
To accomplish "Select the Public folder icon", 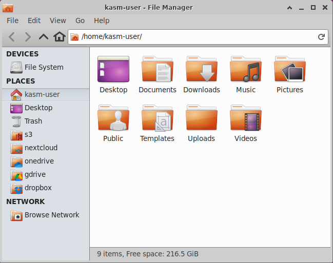I will pos(113,118).
